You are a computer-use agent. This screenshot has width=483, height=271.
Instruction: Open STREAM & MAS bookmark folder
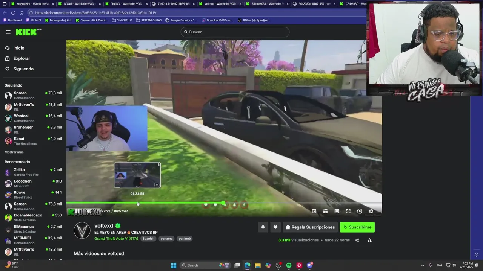(x=149, y=20)
